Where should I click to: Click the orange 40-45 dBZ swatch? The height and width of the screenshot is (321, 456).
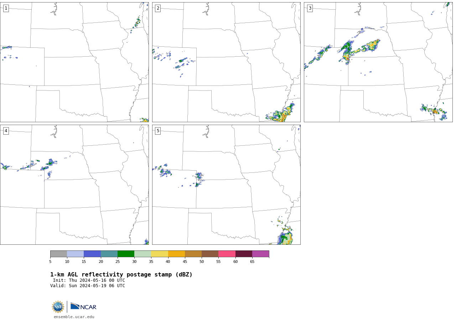pos(176,254)
